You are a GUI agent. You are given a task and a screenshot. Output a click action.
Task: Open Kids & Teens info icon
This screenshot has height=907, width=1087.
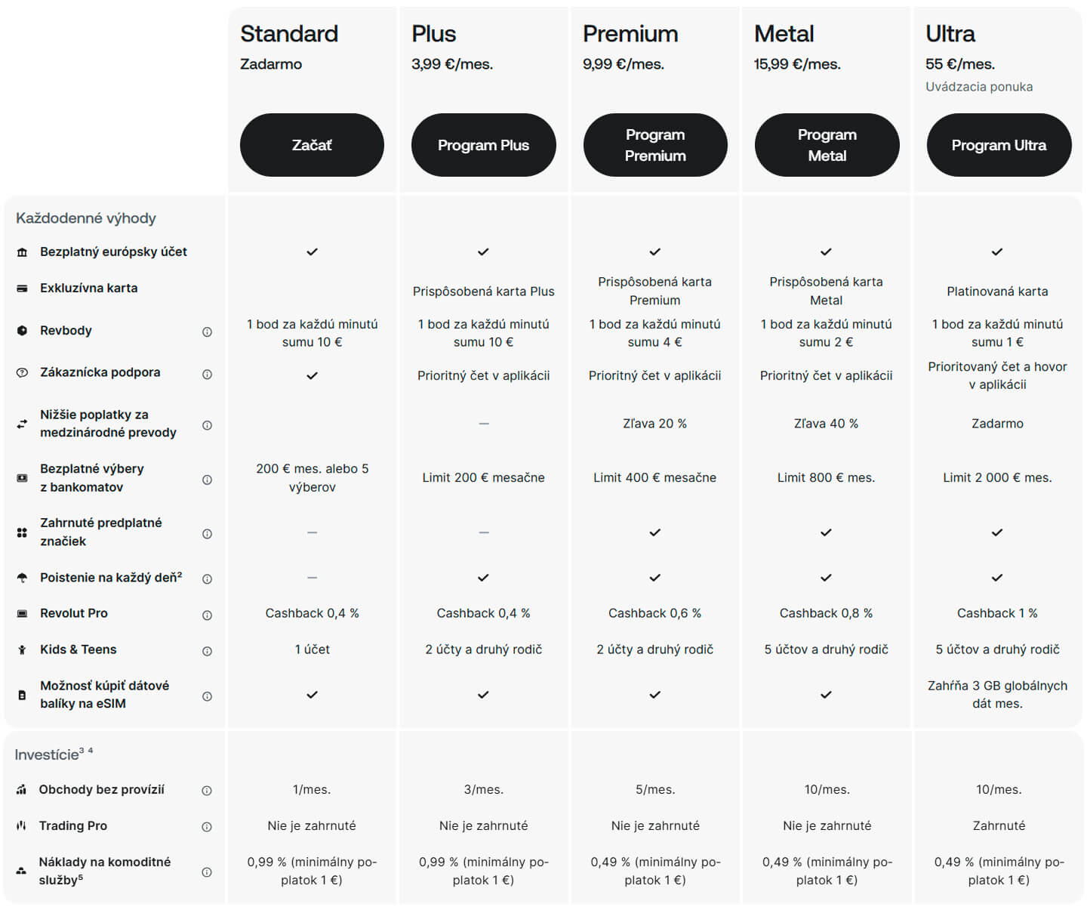[207, 651]
